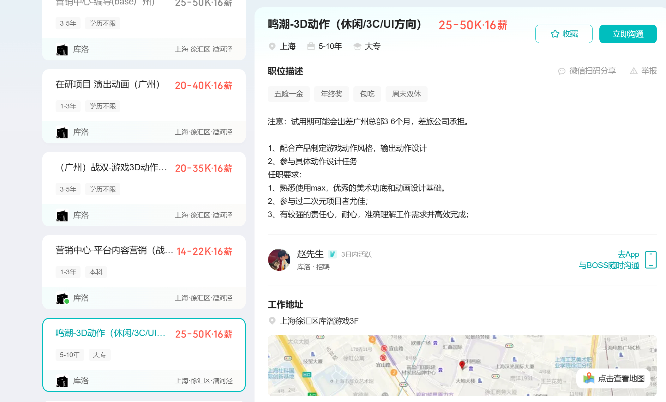
Task: Click 库洛 company logo with green online dot
Action: [x=62, y=298]
